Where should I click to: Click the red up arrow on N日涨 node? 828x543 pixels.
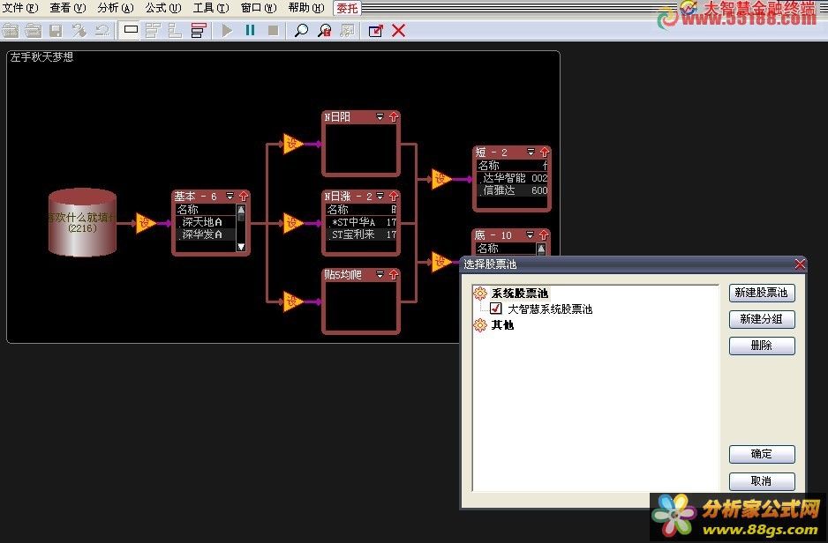coord(394,196)
